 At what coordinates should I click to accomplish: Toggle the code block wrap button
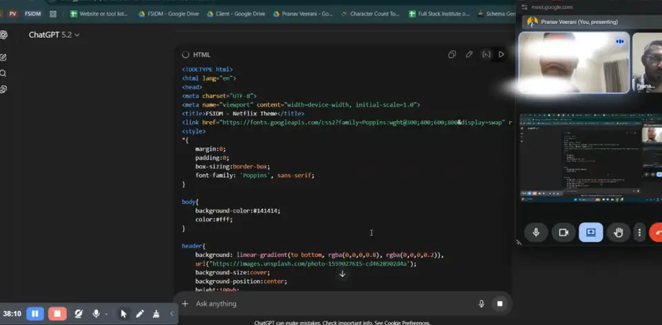pyautogui.click(x=486, y=54)
